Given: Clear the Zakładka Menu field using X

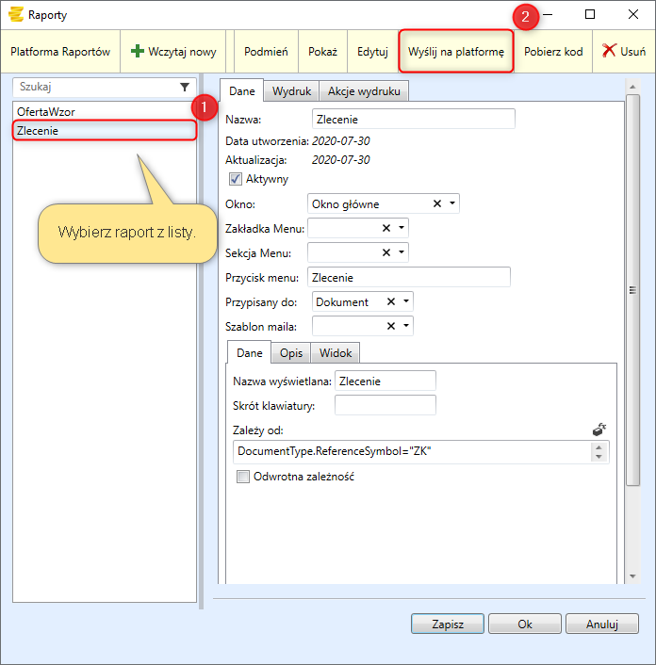Looking at the screenshot, I should pos(386,228).
